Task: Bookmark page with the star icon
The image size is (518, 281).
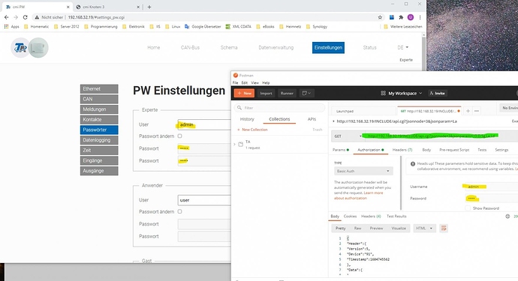Action: [380, 17]
